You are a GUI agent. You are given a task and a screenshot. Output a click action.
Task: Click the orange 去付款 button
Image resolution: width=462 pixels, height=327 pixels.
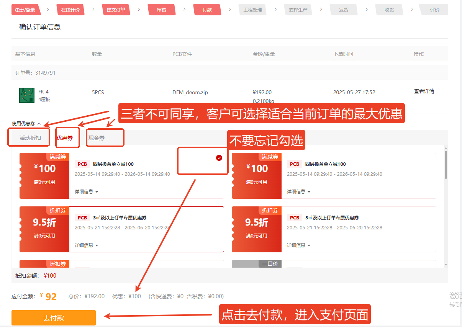(54, 318)
